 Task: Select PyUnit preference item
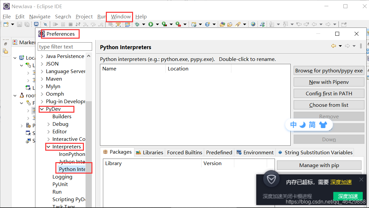click(60, 184)
